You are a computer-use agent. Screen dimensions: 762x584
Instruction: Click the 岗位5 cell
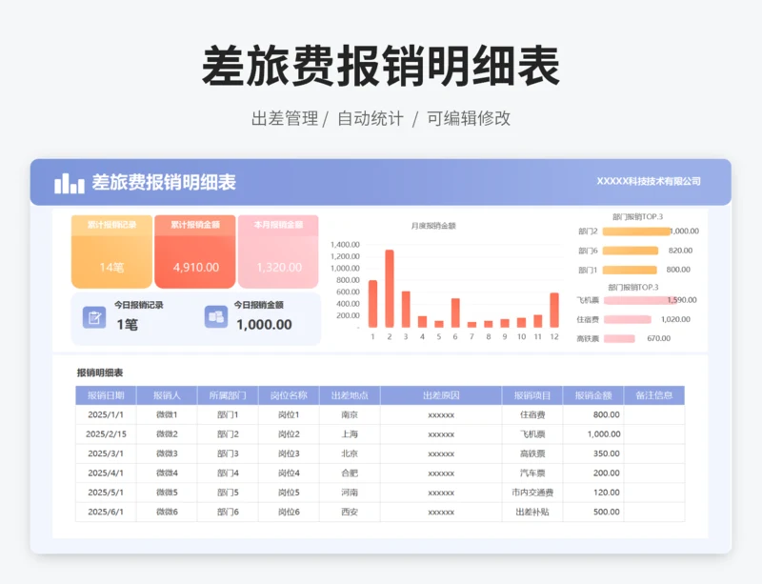(289, 493)
